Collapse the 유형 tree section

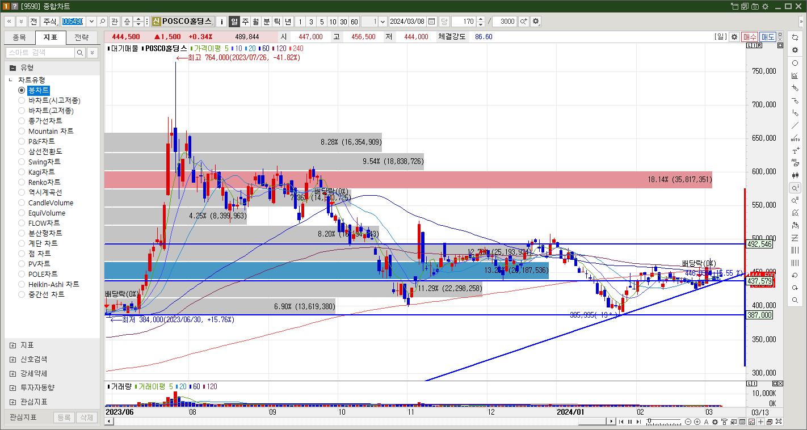12,68
